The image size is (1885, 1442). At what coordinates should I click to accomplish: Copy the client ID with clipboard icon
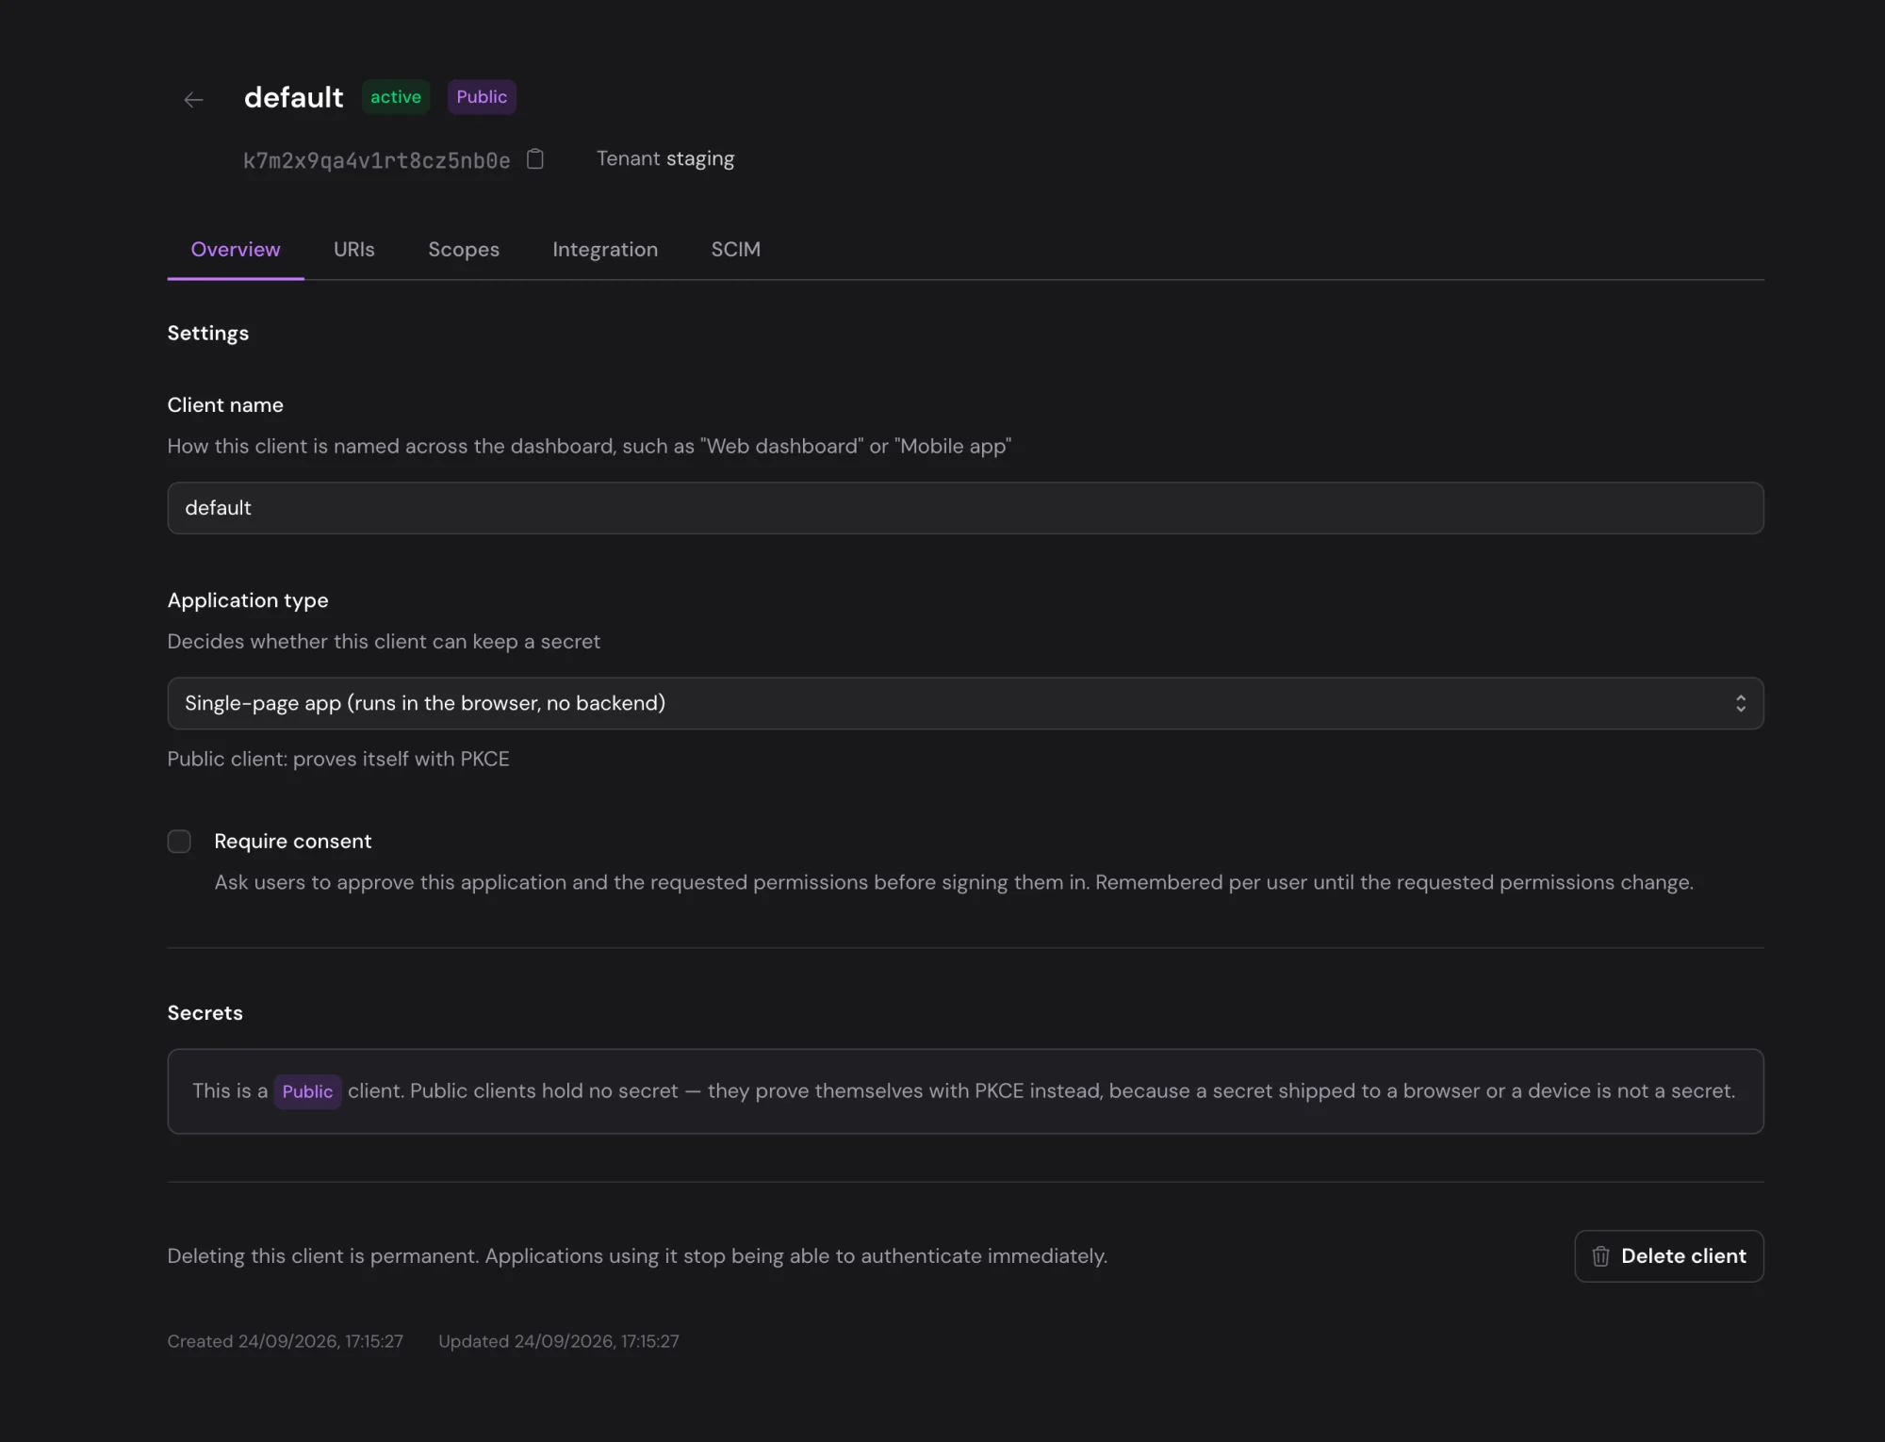[x=535, y=159]
